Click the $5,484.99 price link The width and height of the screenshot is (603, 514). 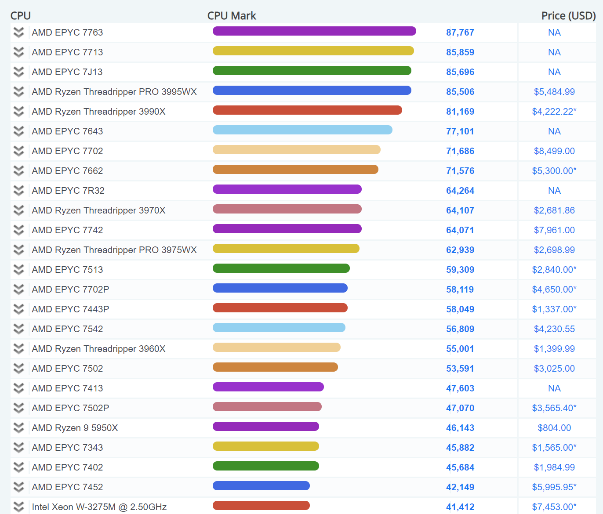(x=554, y=92)
